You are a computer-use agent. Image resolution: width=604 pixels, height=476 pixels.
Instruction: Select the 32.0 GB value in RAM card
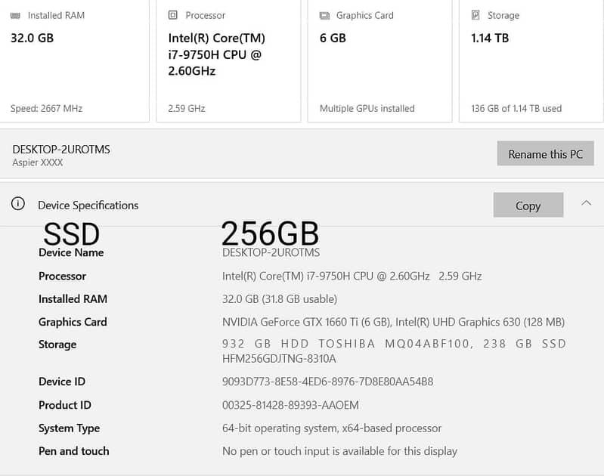point(32,38)
